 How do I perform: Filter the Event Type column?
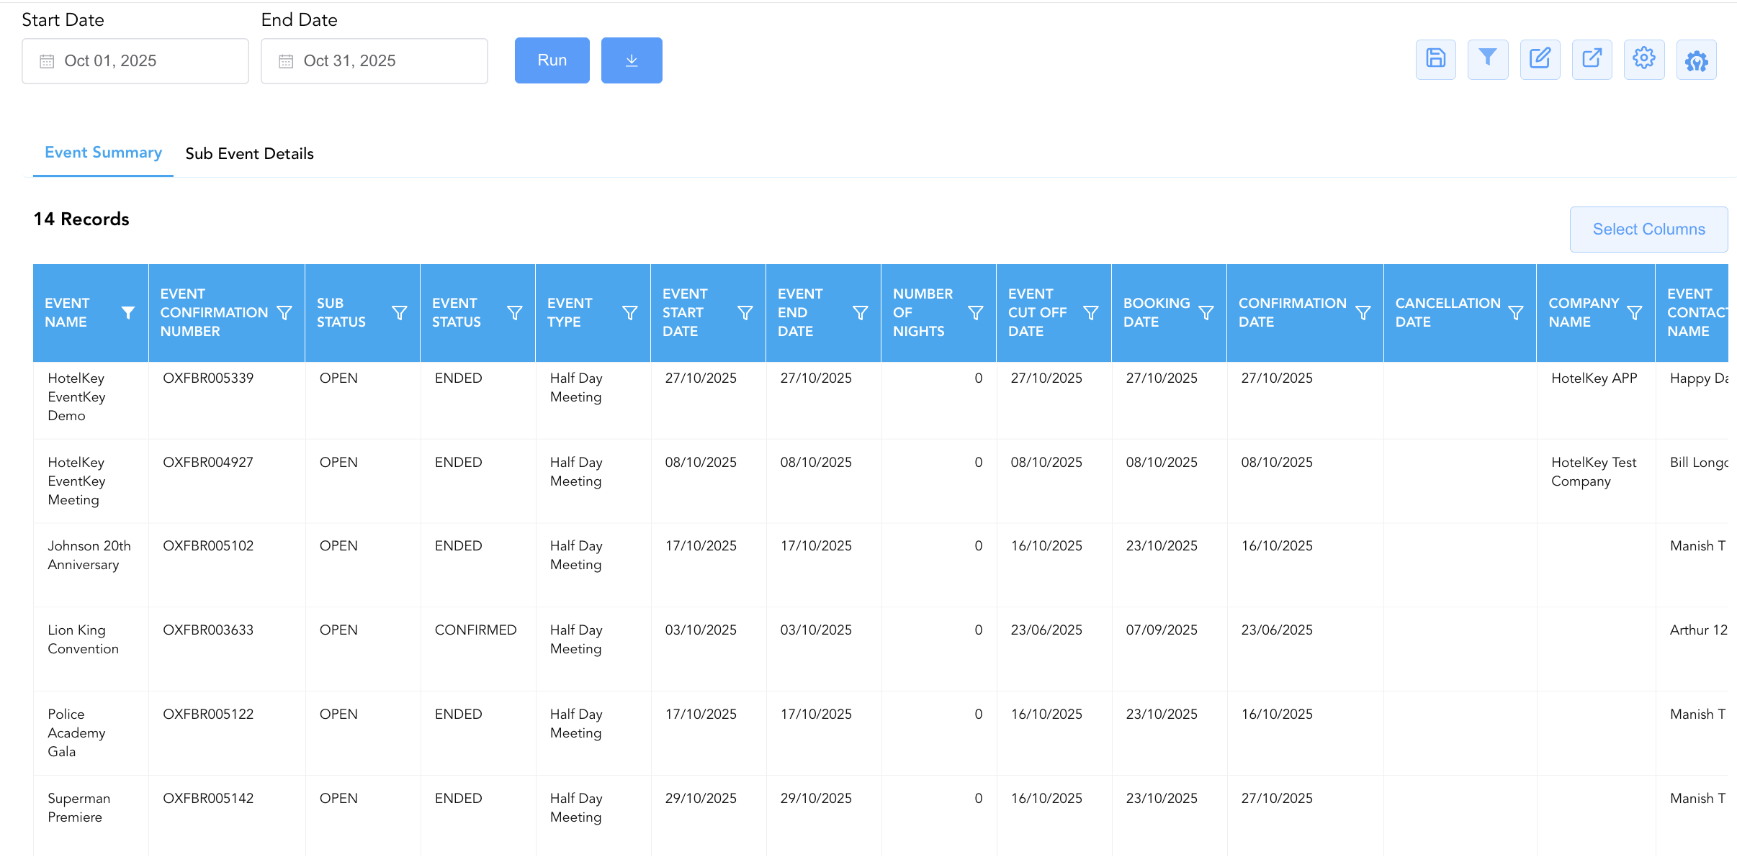tap(630, 312)
